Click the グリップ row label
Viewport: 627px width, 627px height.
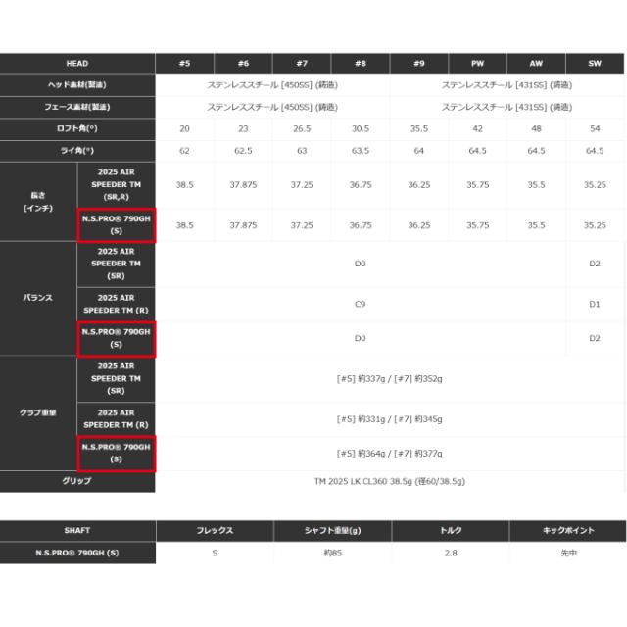(x=77, y=481)
